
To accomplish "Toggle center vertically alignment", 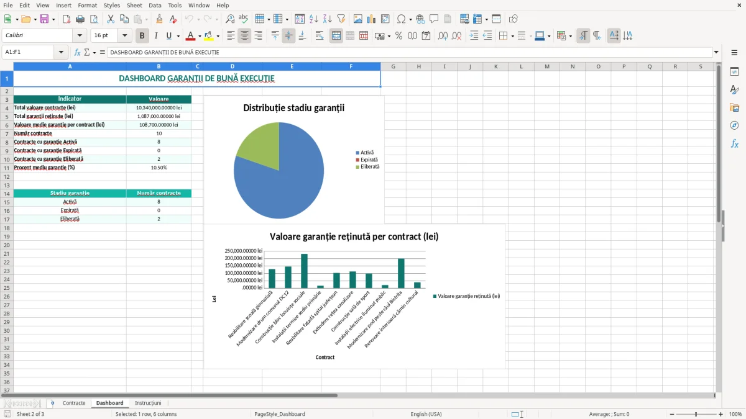I will 288,36.
